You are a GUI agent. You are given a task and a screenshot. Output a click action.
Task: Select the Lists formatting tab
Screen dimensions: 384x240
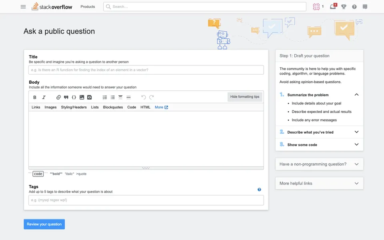click(95, 107)
